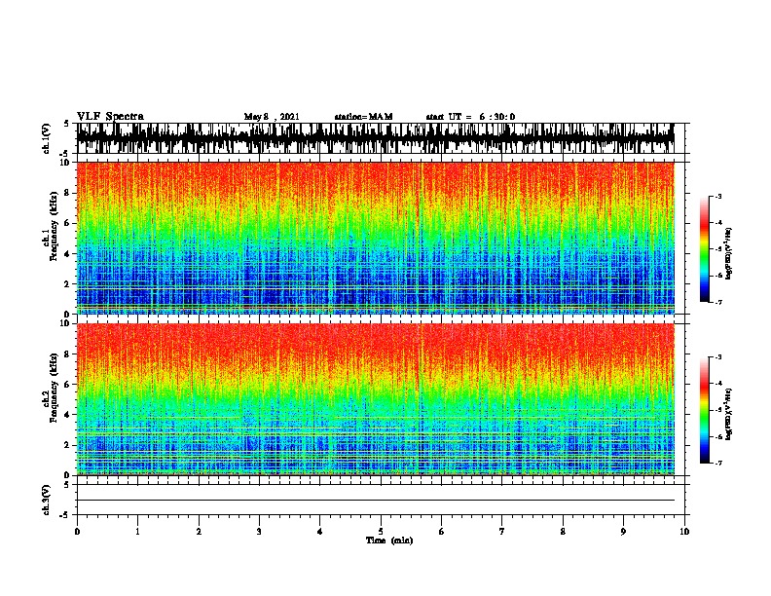Click the ch.1 "Frequency (kHz)" axis label

click(x=54, y=227)
